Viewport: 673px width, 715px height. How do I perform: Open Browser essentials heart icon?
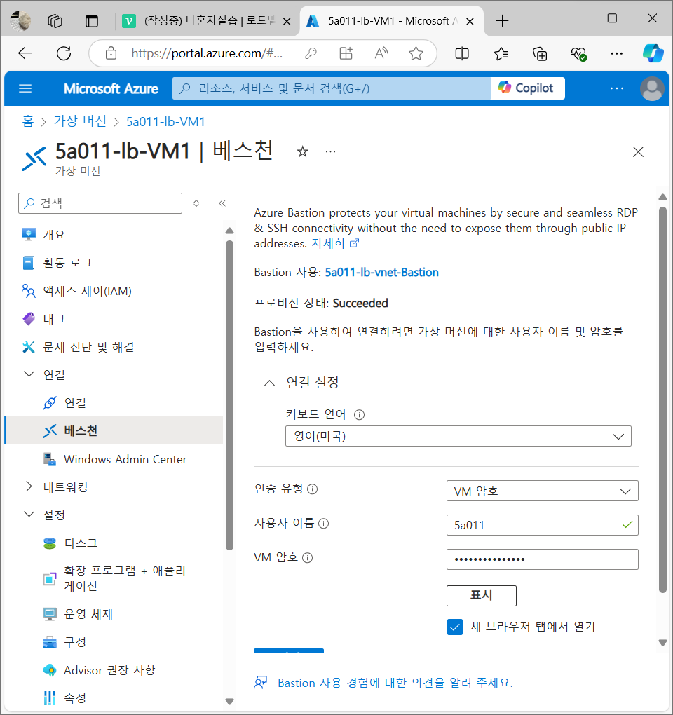point(578,54)
